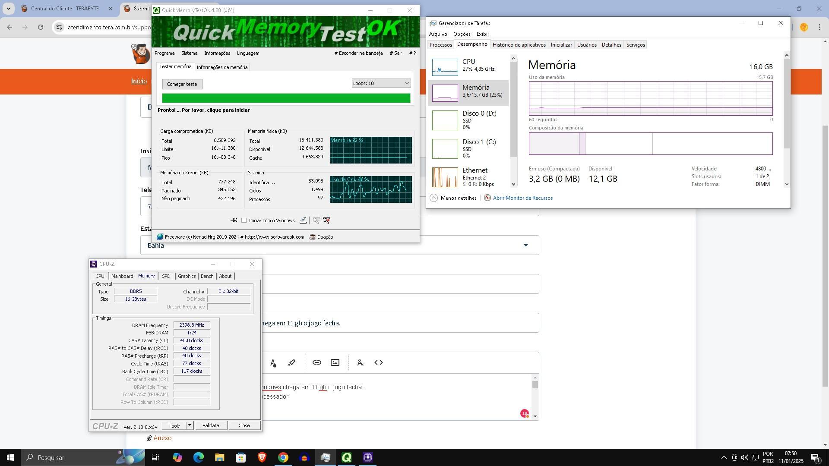Select Ethernet in Task Manager sidebar
This screenshot has height=466, width=829.
[x=468, y=177]
